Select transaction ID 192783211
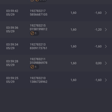 (38, 59)
